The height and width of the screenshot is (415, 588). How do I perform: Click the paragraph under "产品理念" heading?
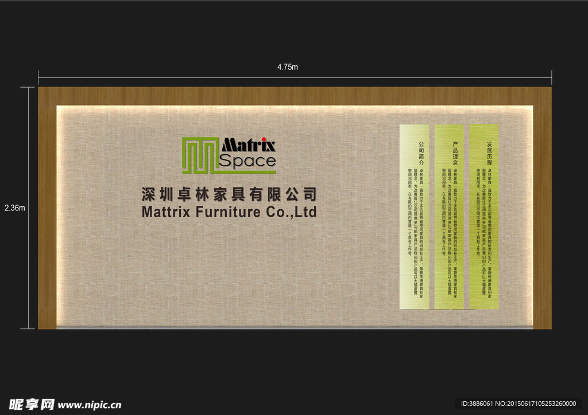coord(450,233)
